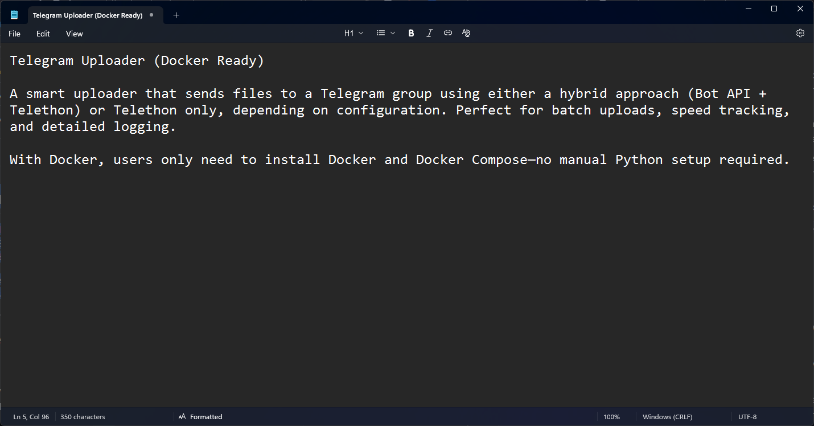Image resolution: width=814 pixels, height=426 pixels.
Task: Insert a link using the link icon
Action: (448, 34)
